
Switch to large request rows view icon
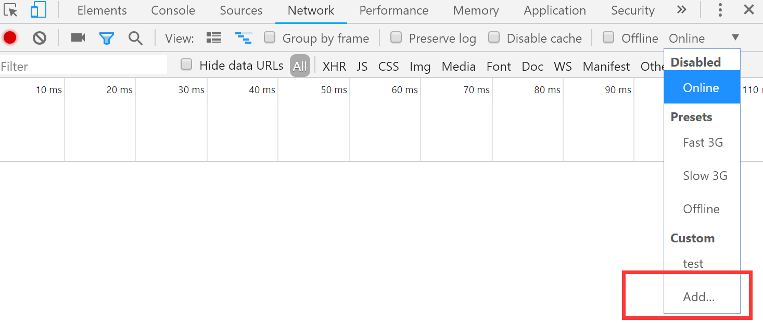pyautogui.click(x=214, y=37)
